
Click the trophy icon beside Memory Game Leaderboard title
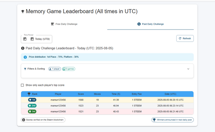tap(23, 11)
